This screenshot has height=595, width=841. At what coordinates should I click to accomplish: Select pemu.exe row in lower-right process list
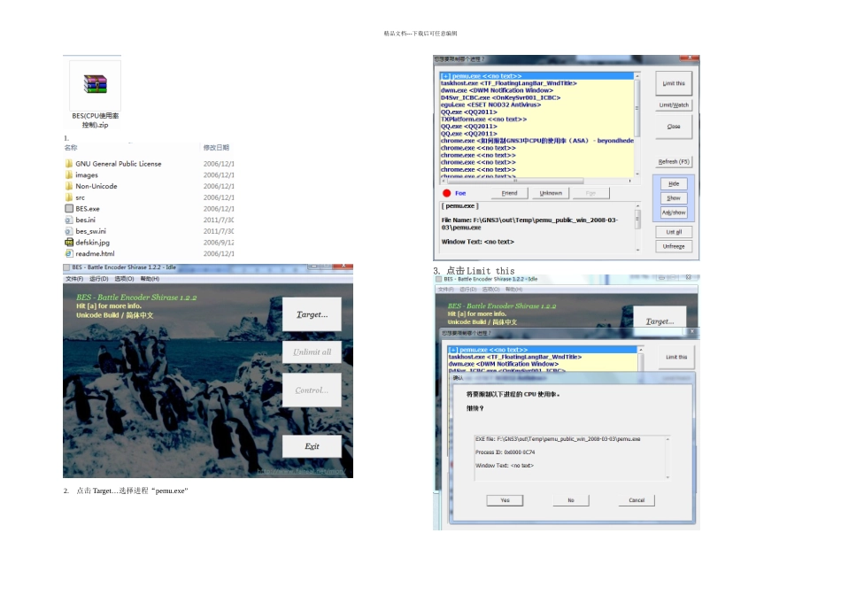pyautogui.click(x=543, y=350)
